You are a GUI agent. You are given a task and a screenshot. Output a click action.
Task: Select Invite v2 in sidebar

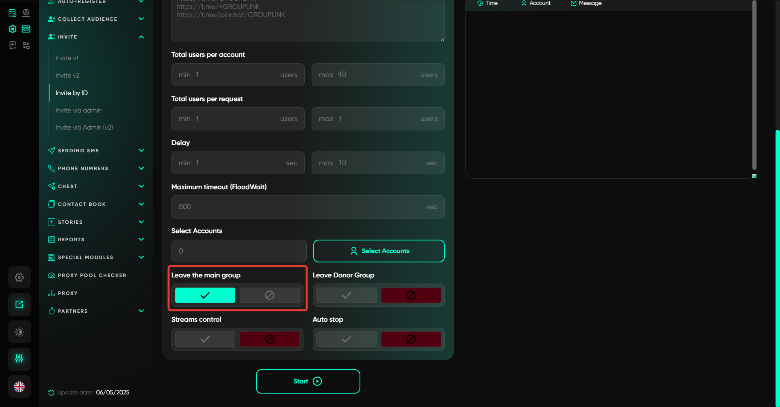67,76
